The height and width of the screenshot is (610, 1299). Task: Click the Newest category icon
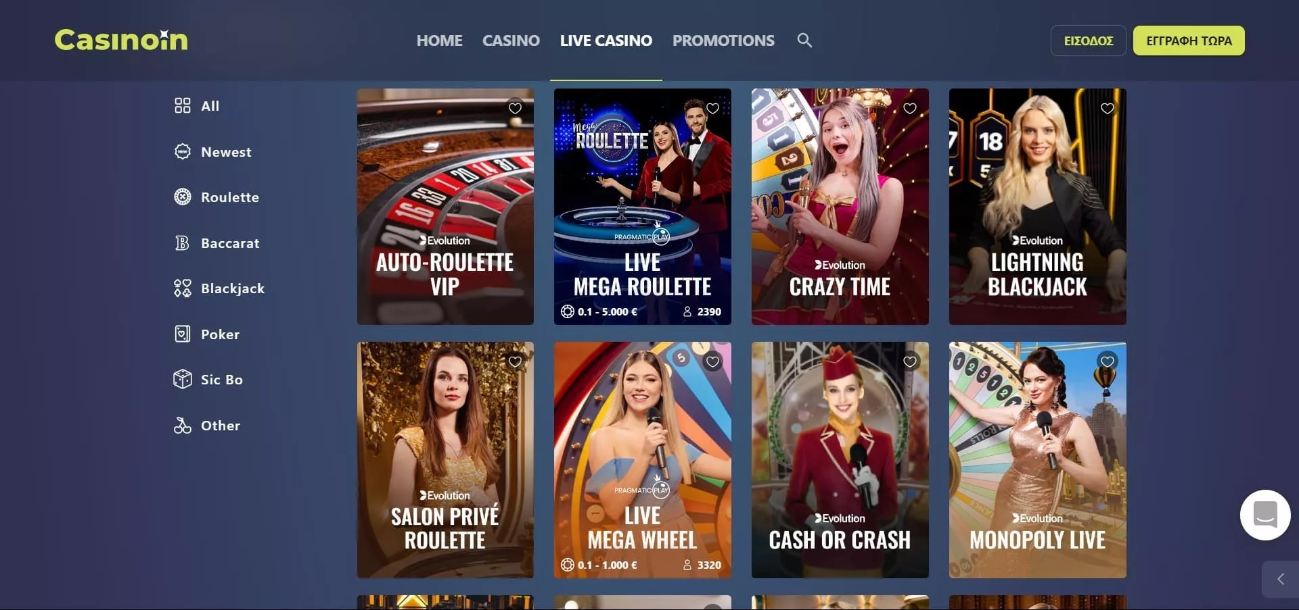point(183,151)
